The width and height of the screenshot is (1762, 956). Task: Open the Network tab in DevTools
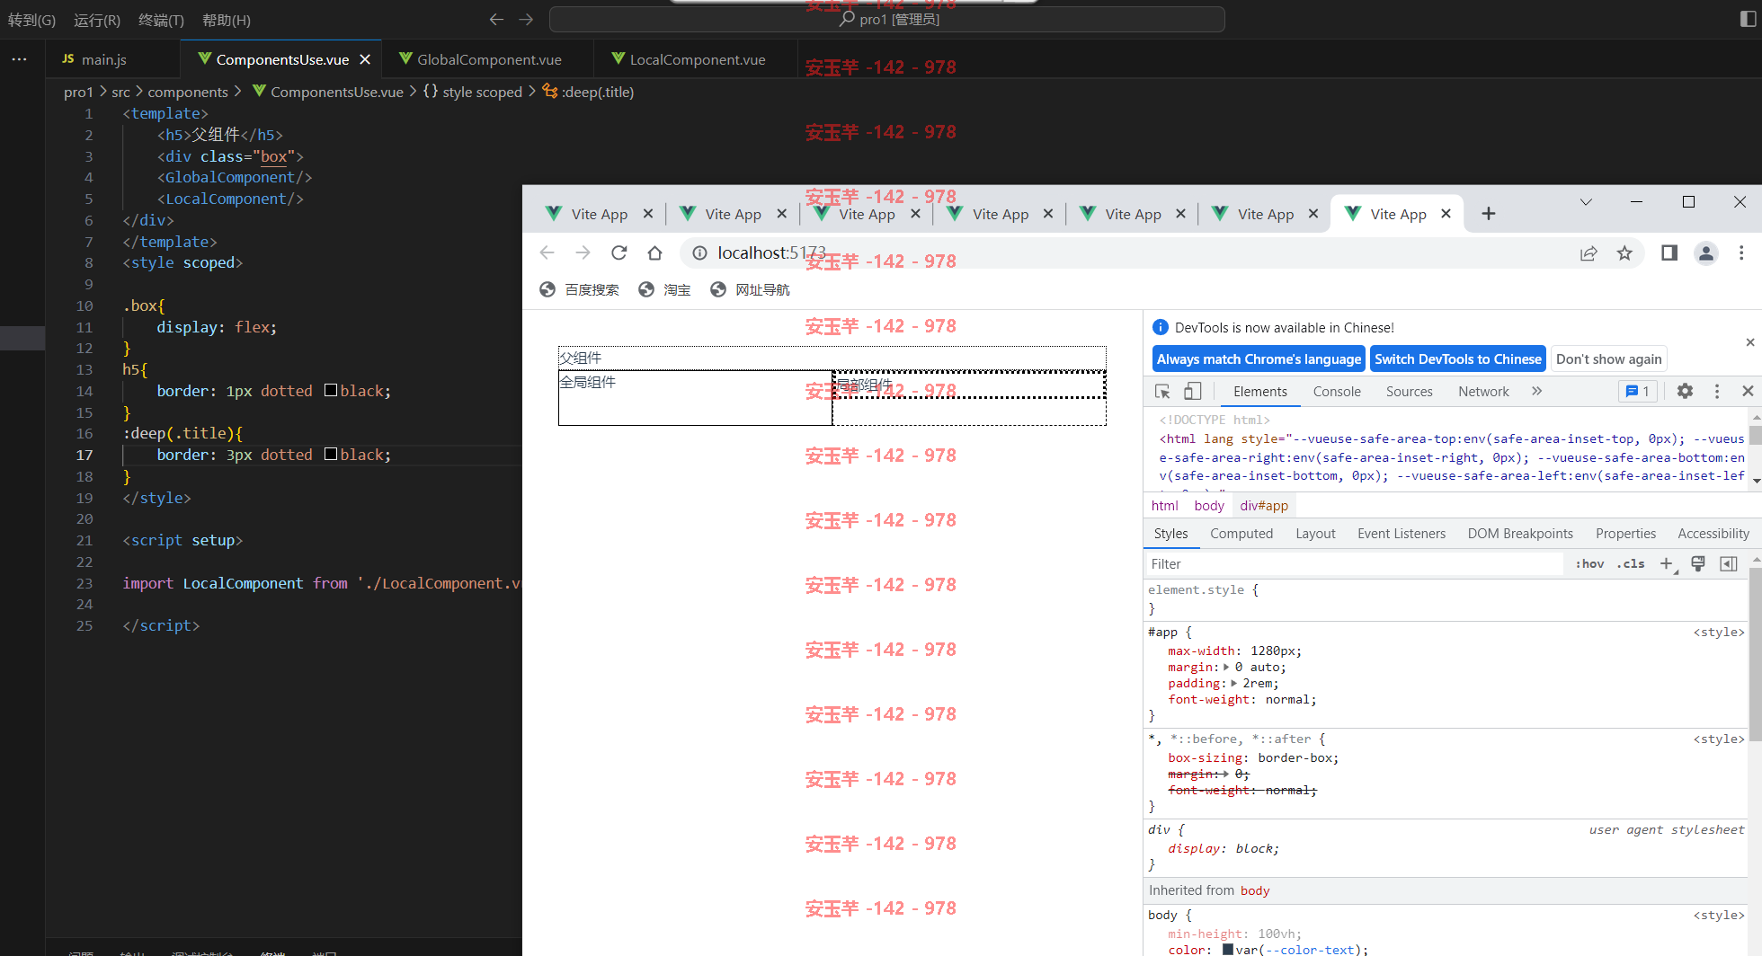[x=1483, y=392]
